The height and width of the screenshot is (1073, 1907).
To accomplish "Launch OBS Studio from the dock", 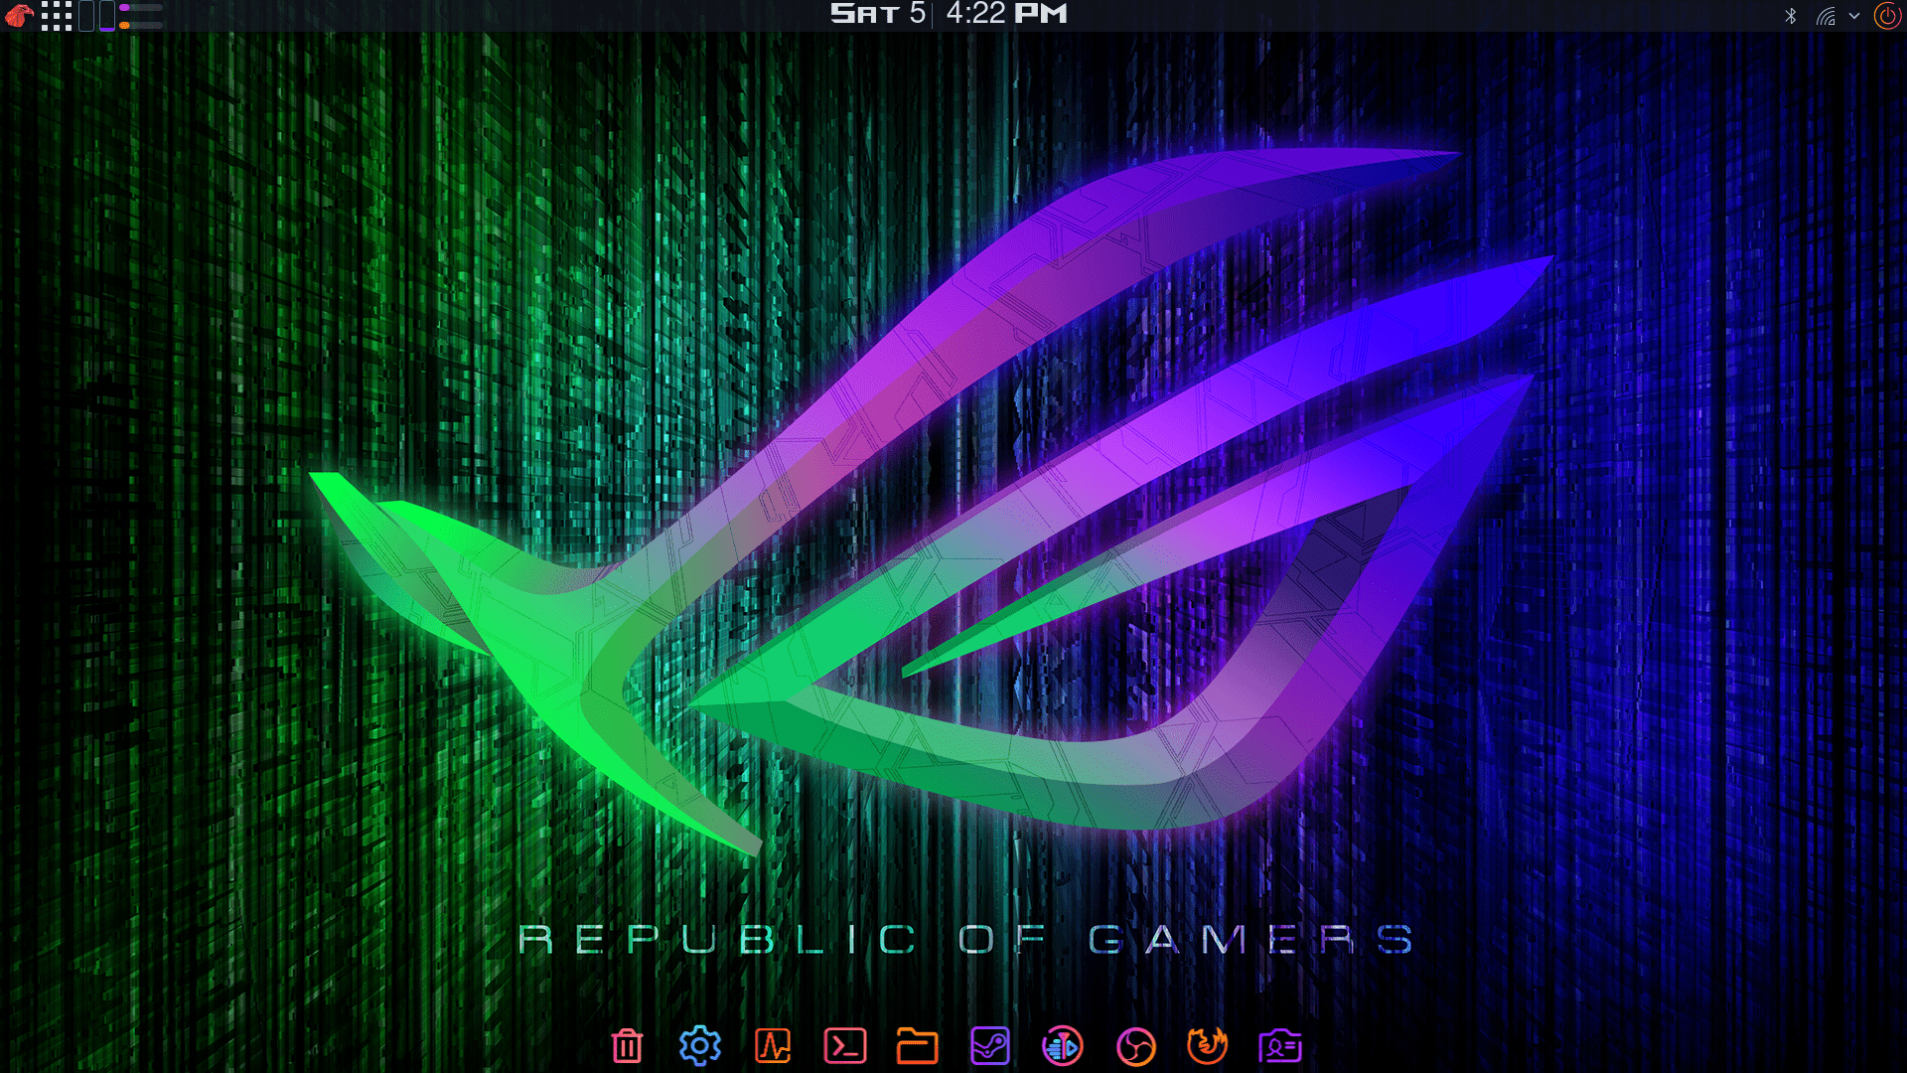I will [1135, 1046].
